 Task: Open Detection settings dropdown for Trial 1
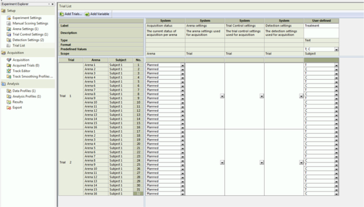(x=301, y=96)
